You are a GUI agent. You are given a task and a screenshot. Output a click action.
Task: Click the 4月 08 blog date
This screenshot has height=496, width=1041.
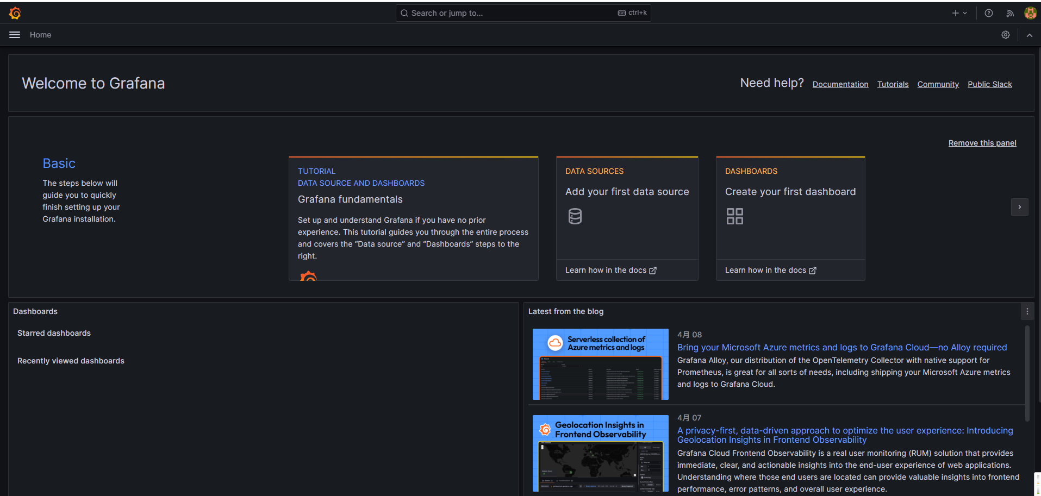[x=689, y=335]
